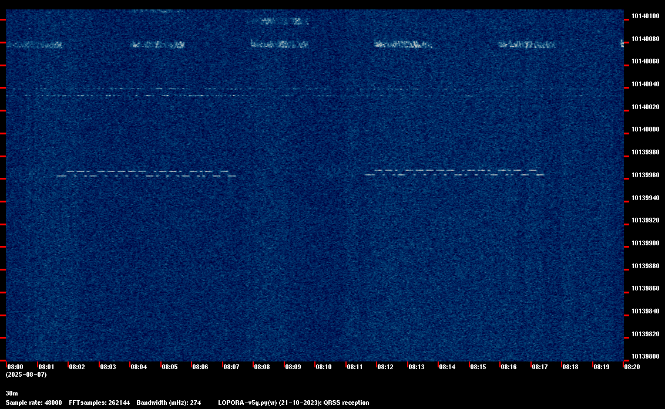
Task: Click the 10139960 frequency label
Action: (x=646, y=175)
